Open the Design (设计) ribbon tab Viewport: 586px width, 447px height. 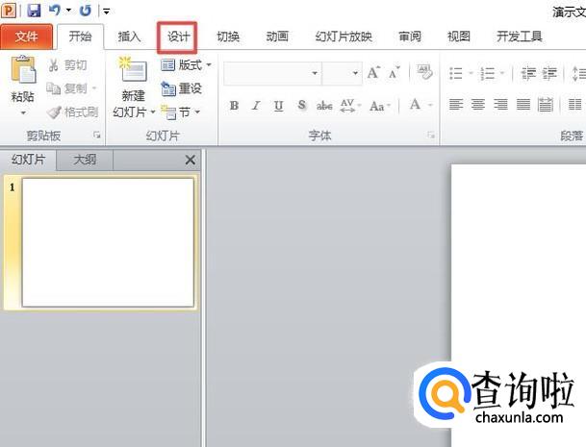(177, 37)
